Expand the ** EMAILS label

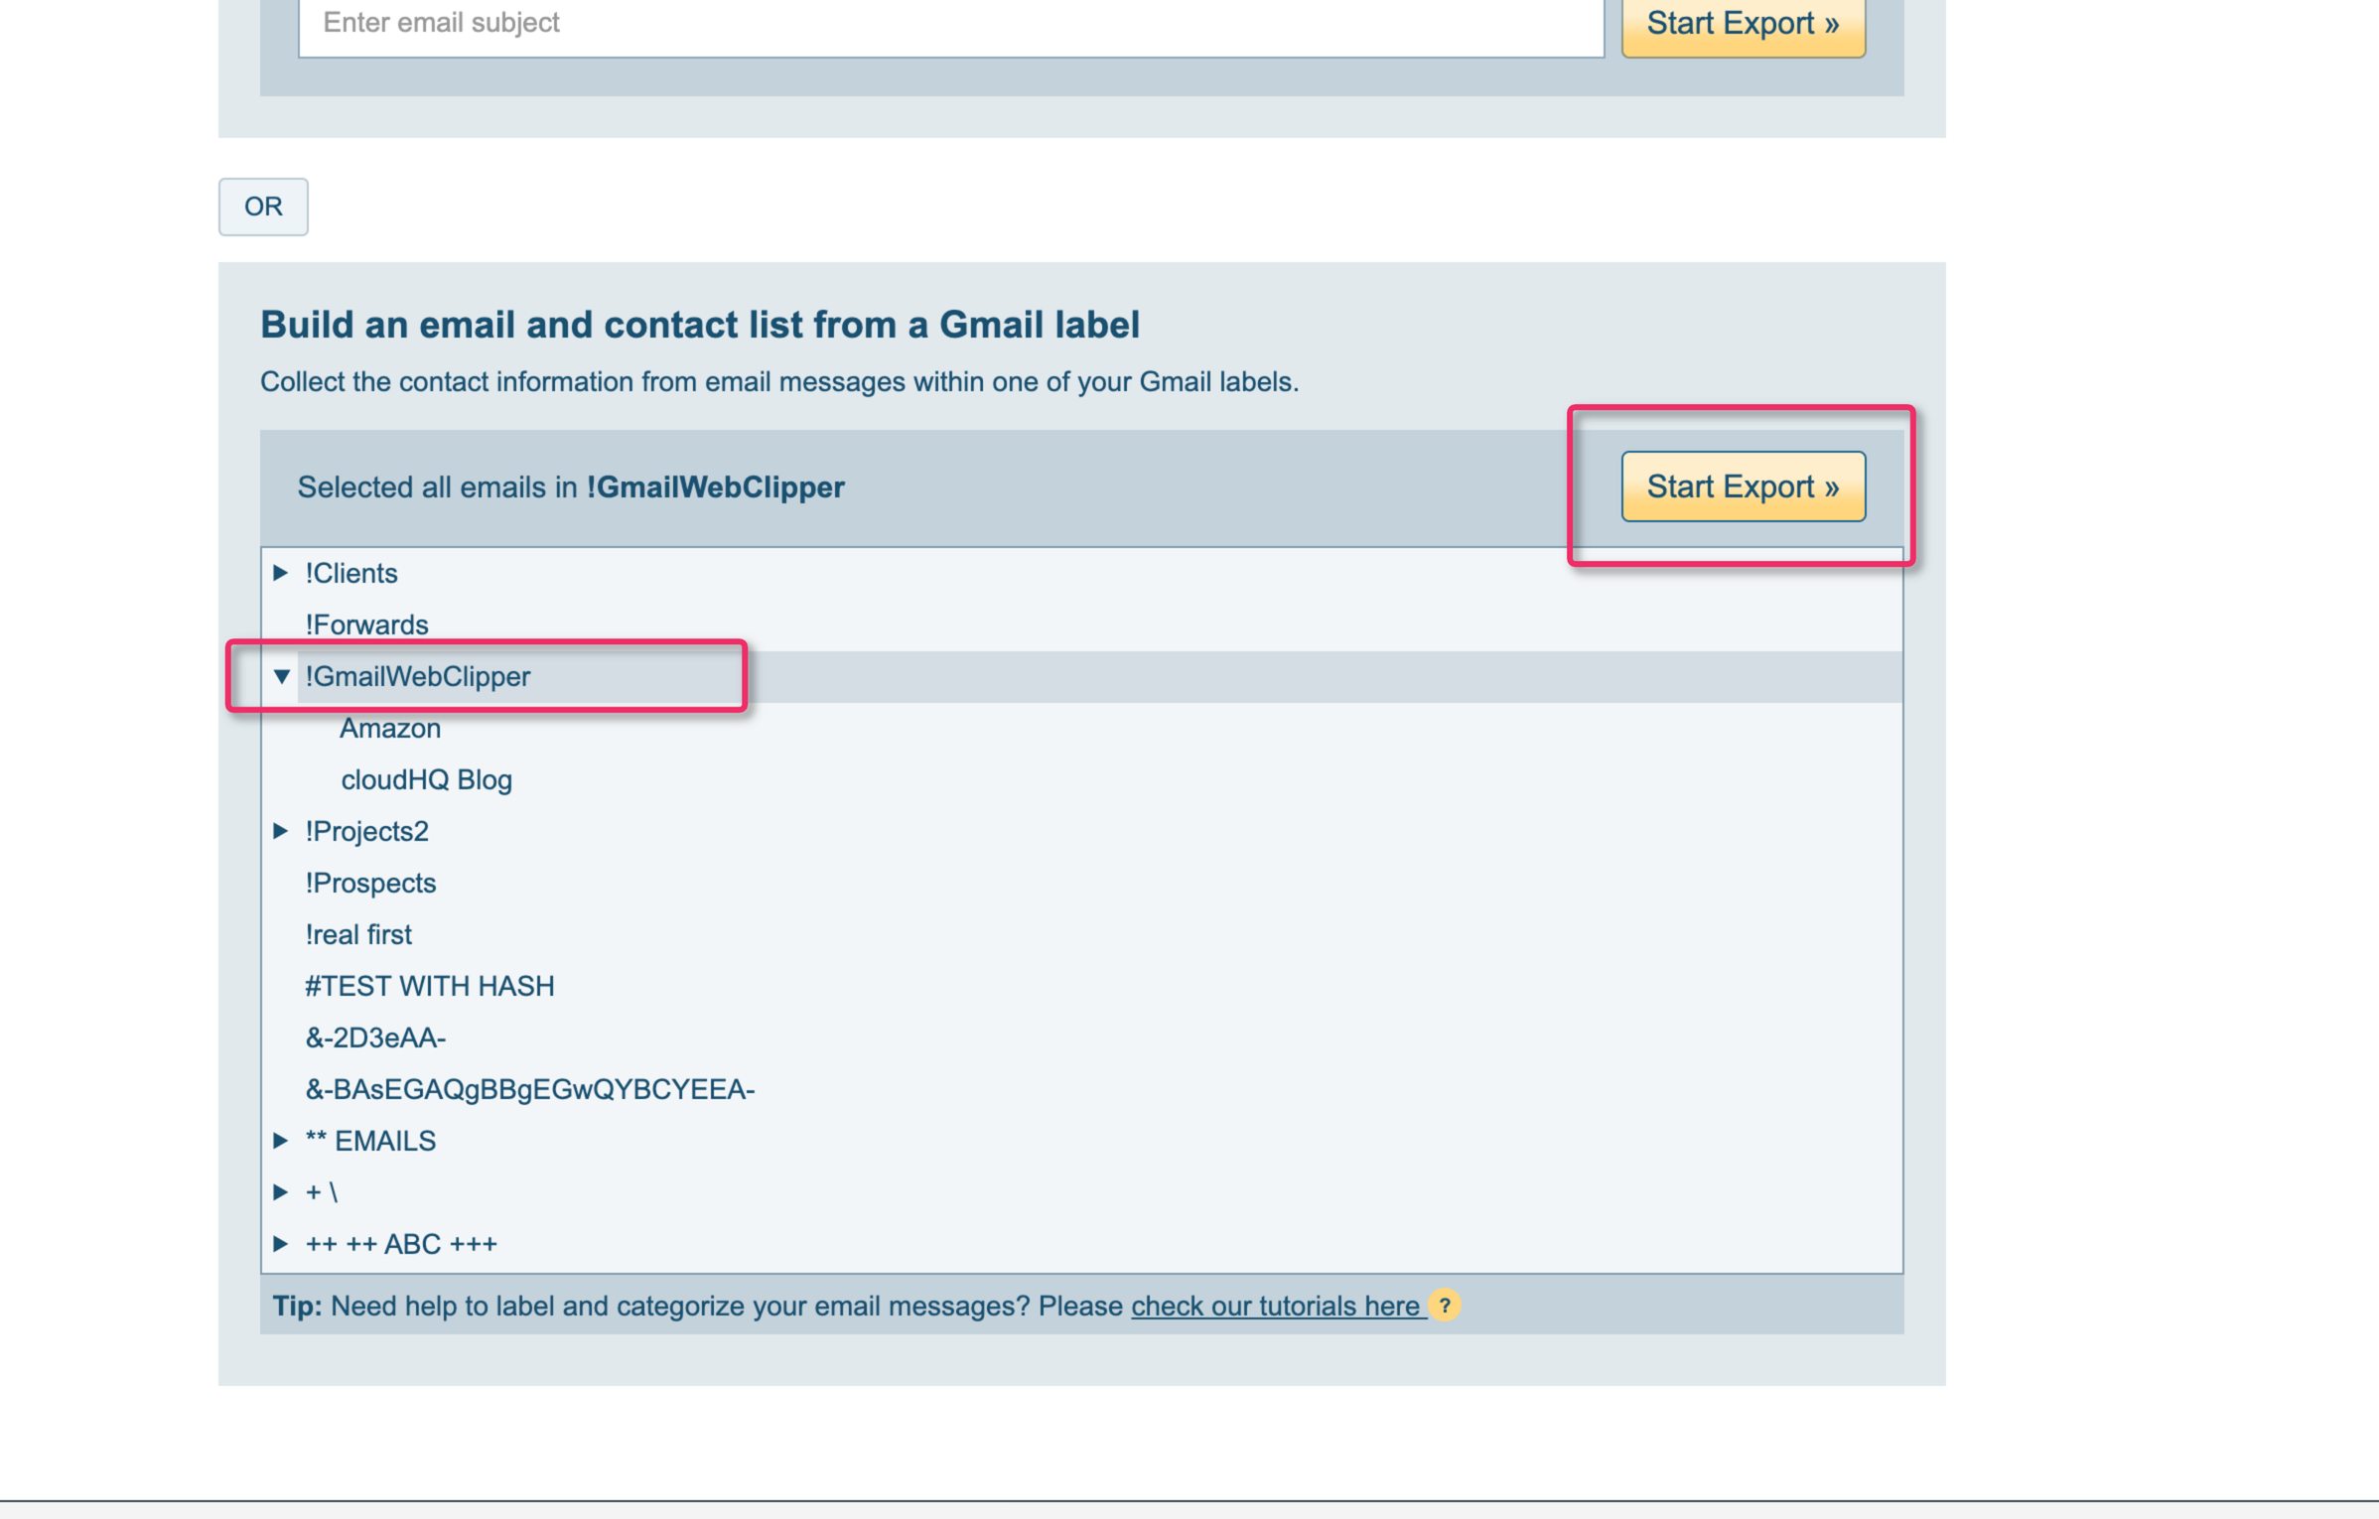tap(281, 1141)
